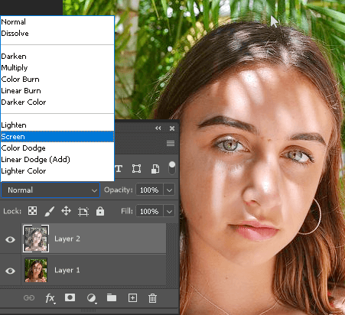Screen dimensions: 345x315
Task: Add a layer mask
Action: pos(70,297)
